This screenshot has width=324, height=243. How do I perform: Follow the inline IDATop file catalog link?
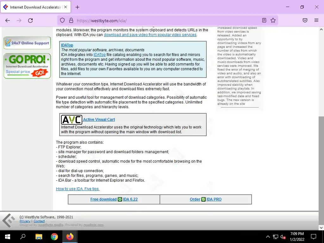(x=100, y=55)
